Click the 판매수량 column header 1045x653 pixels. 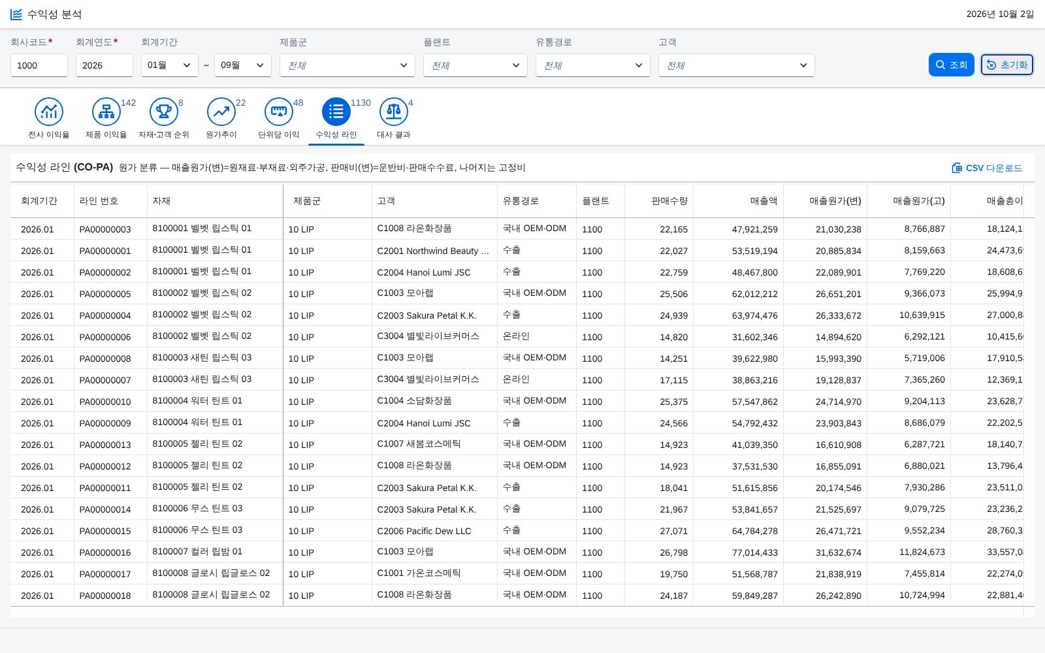(x=659, y=201)
